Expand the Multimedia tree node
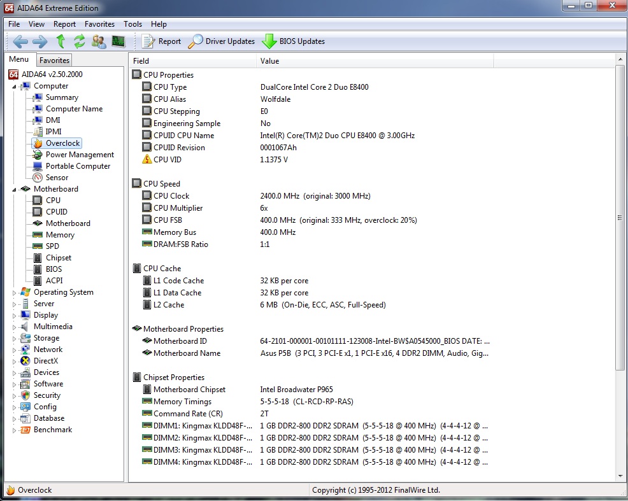The height and width of the screenshot is (501, 628). 15,327
